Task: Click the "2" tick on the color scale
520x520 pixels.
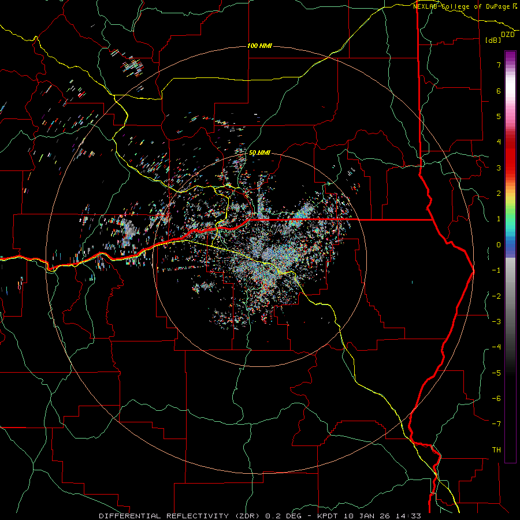Action: tap(499, 194)
